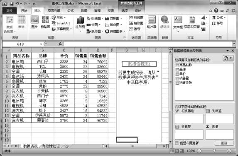Viewport: 238px width, 156px height.
Task: Select cell containing 西门子 in row 2
Action: pos(43,61)
